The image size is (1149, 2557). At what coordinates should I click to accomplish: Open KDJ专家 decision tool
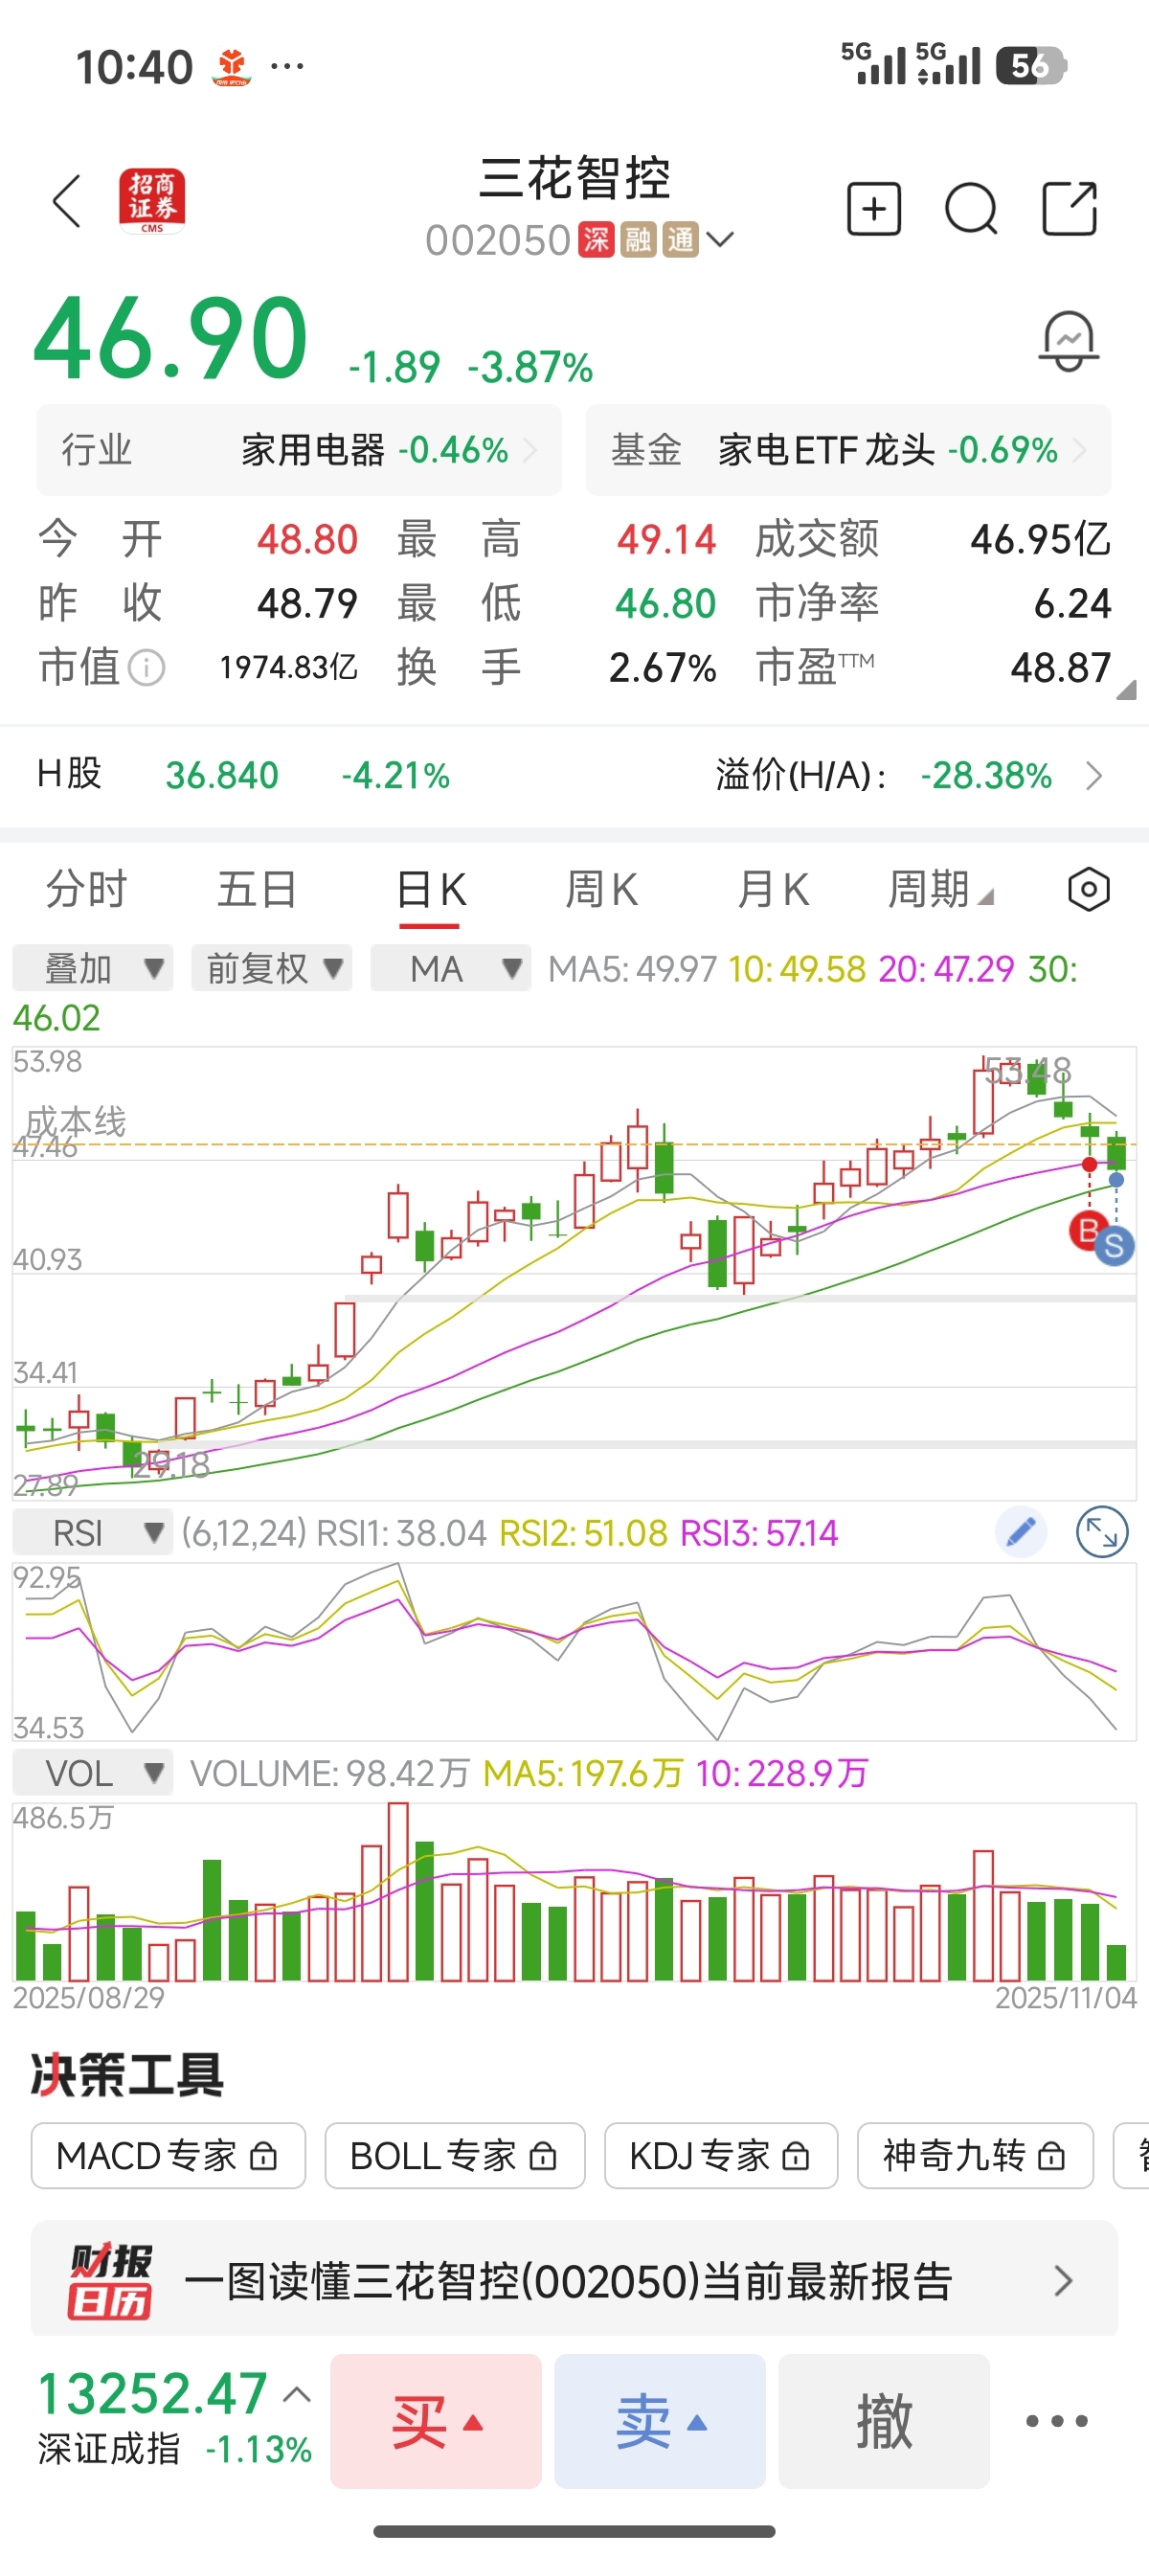[721, 2156]
